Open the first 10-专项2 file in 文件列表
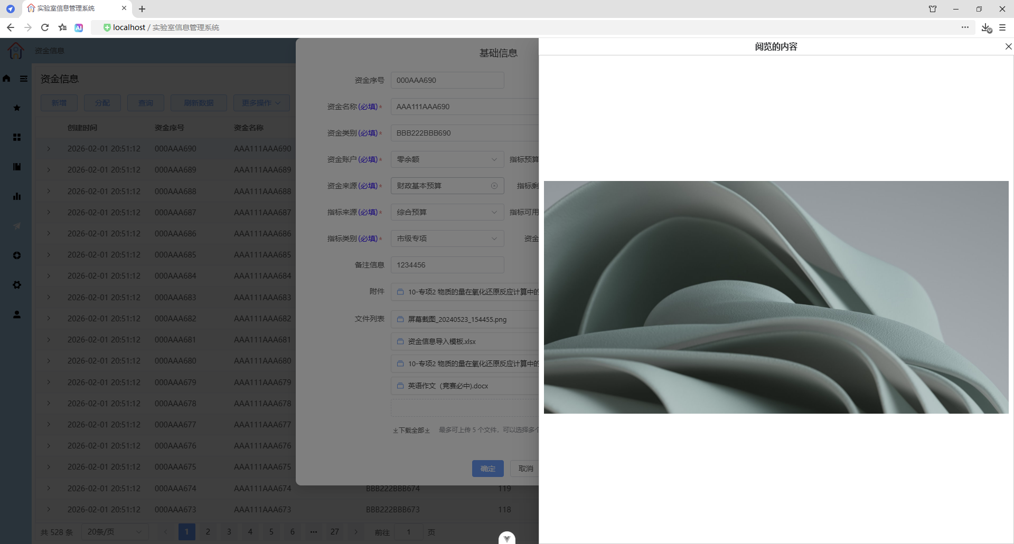The image size is (1014, 544). pyautogui.click(x=473, y=364)
